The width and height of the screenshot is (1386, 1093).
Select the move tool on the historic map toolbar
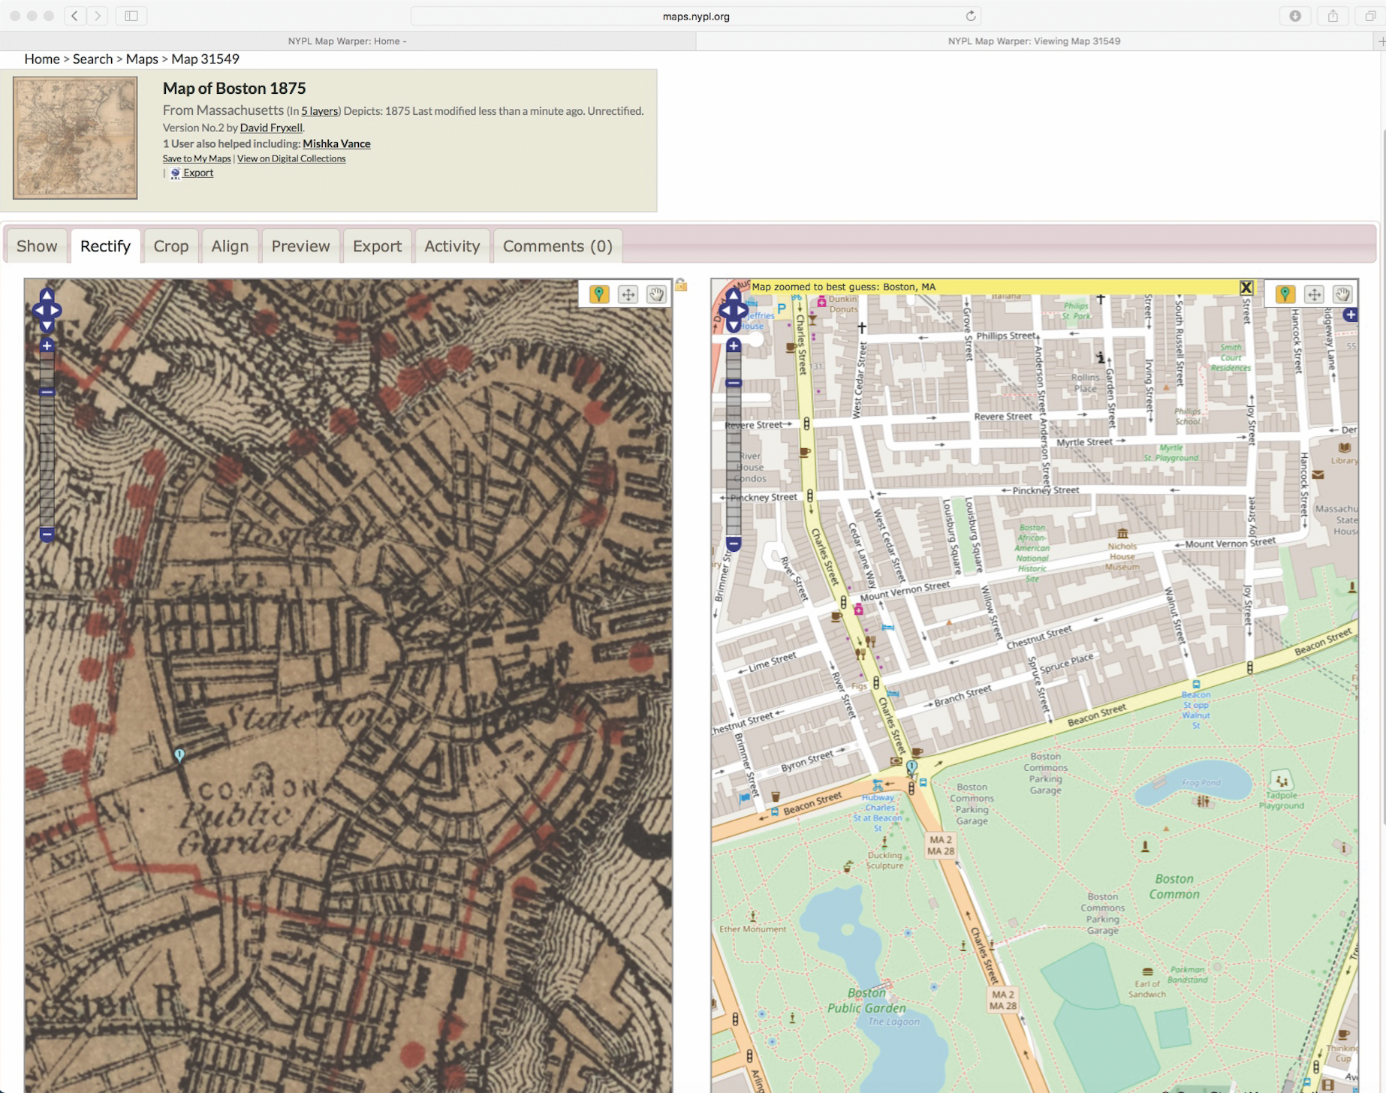628,294
